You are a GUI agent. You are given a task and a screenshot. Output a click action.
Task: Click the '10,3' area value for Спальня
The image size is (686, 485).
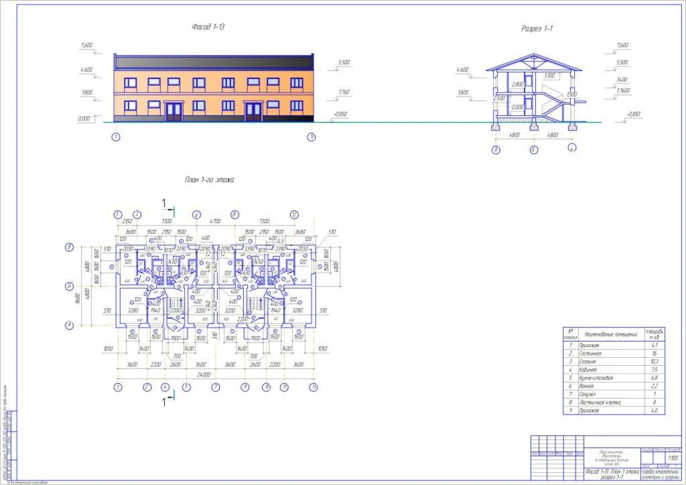coord(655,362)
